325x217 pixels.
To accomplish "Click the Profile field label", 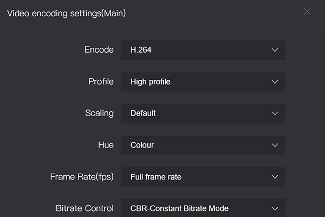I will (101, 82).
